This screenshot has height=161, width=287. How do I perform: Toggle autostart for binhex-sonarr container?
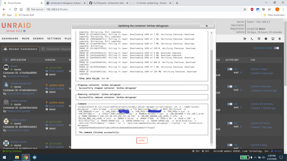pos(230,145)
